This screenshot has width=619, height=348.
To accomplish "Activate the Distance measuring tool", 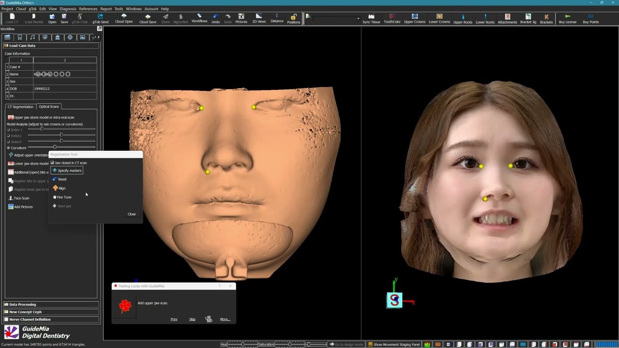I will 277,18.
